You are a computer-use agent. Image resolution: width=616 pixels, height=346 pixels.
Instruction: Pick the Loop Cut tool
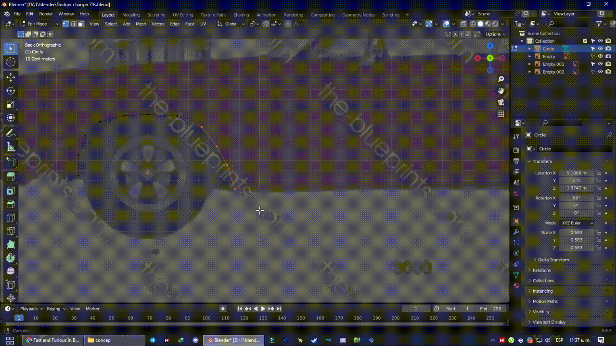[11, 218]
